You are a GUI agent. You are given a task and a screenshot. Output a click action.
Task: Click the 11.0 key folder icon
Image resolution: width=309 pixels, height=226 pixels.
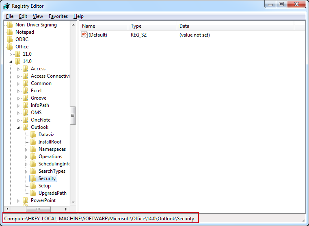tap(18, 54)
